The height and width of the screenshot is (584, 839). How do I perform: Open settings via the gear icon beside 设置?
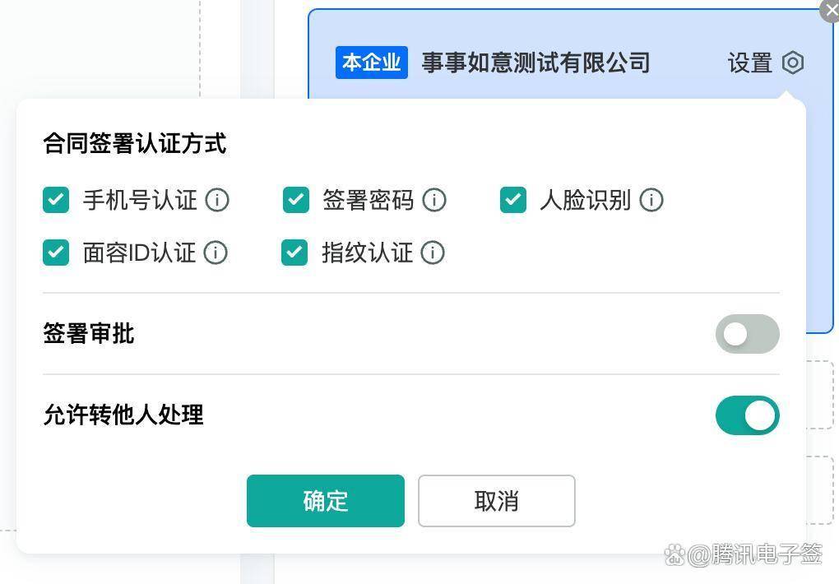(x=791, y=63)
